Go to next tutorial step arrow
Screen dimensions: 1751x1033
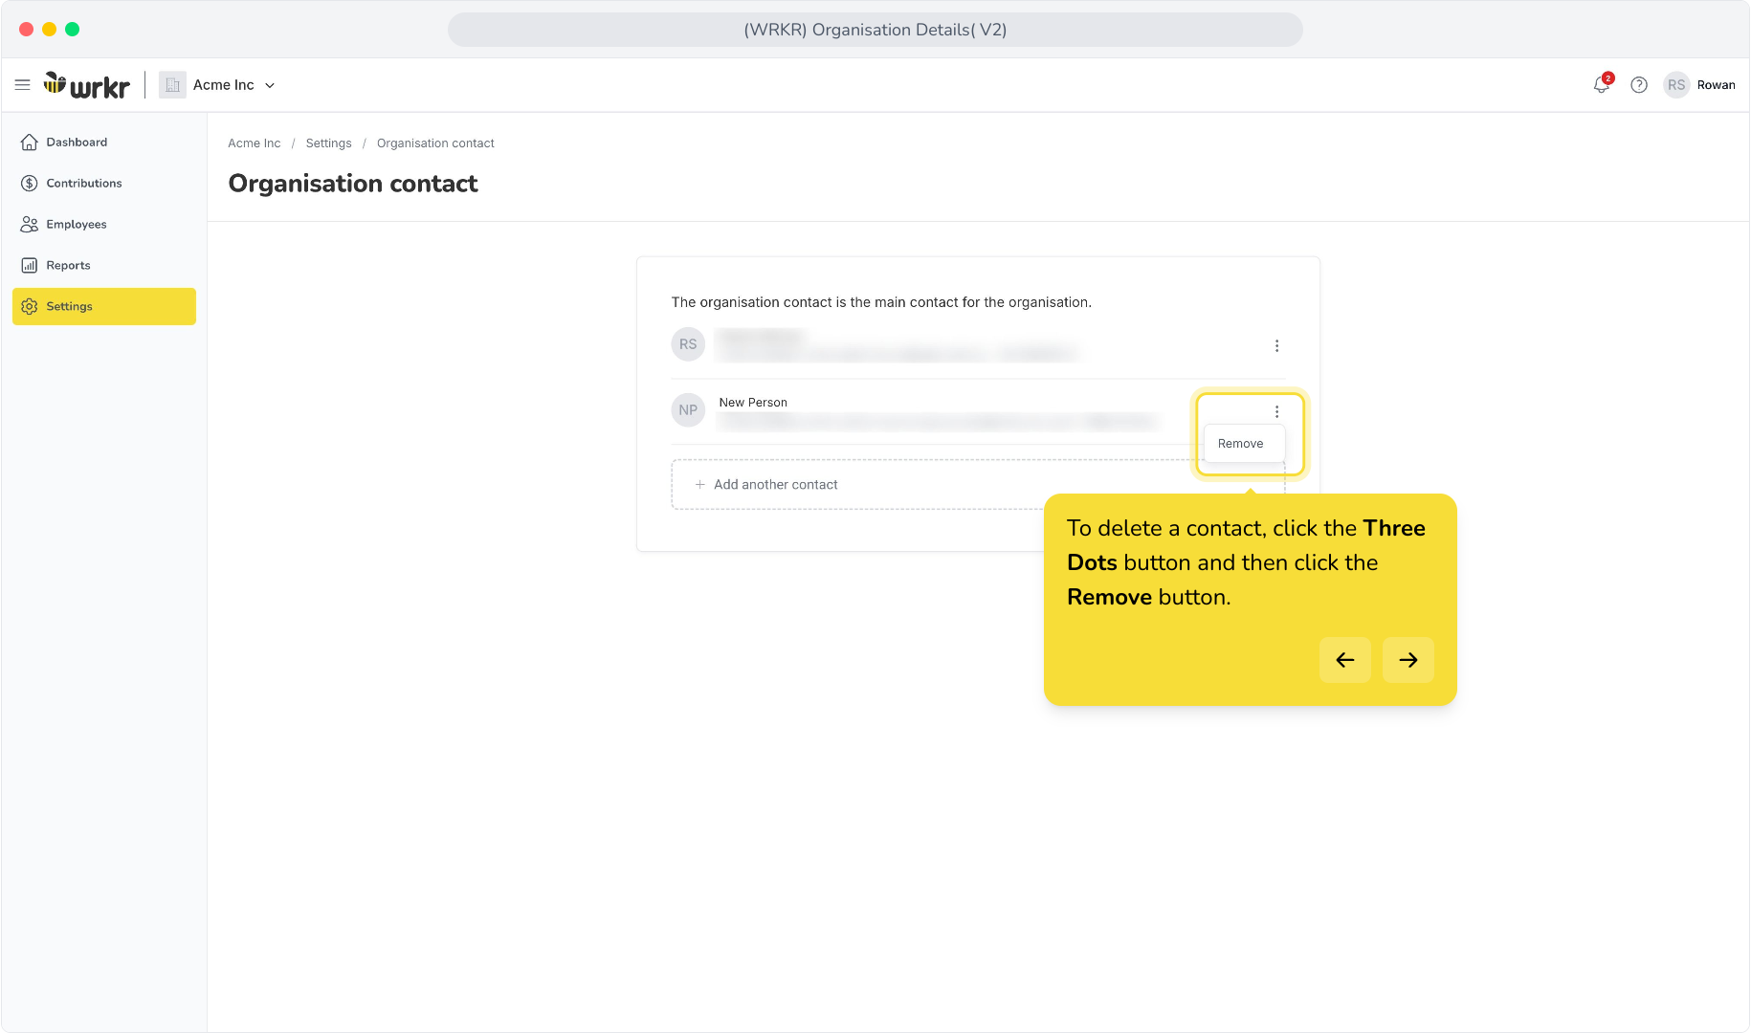click(x=1408, y=660)
